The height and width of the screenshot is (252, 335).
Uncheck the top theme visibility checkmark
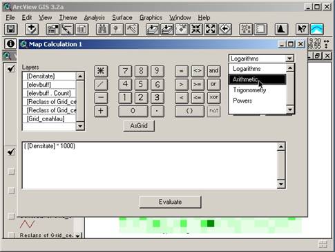[11, 68]
